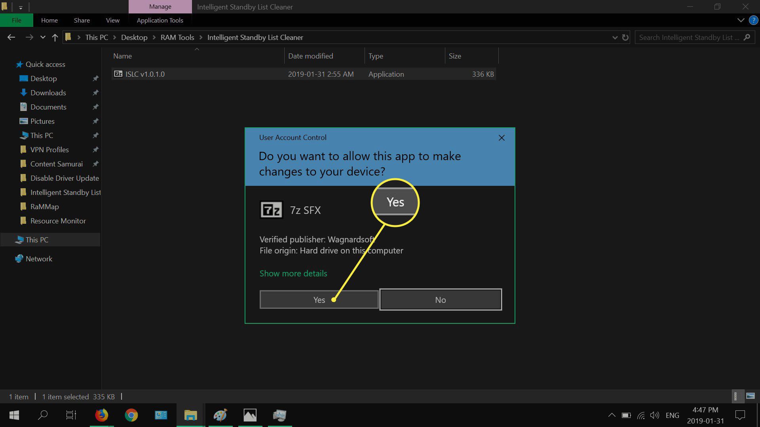The width and height of the screenshot is (760, 427).
Task: Click Desktop in address breadcrumb
Action: tap(134, 37)
